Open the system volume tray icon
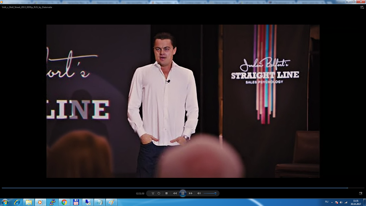 point(341,203)
